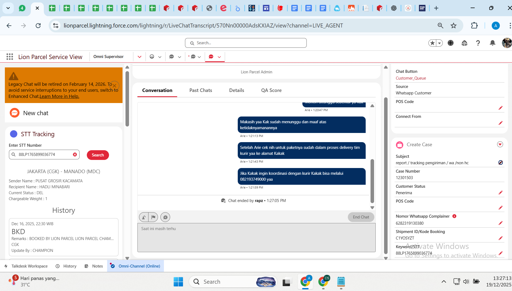Screen dimensions: 512x291
Task: Clear the STT number field
Action: tap(75, 155)
